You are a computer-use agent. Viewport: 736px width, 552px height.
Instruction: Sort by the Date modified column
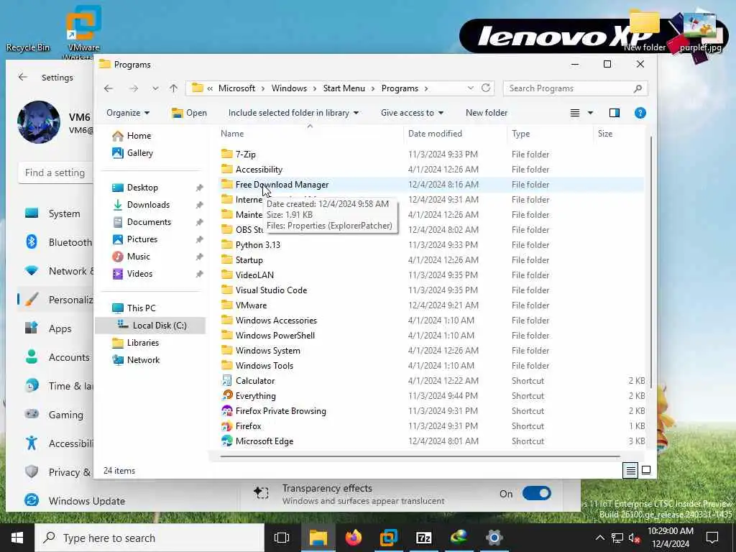click(455, 133)
